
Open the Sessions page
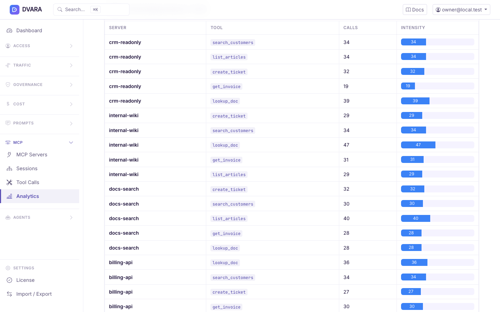[40, 168]
